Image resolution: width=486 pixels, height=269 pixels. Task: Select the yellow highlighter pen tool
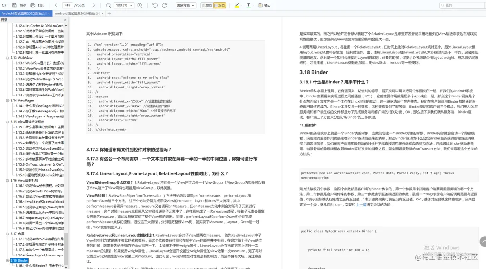(237, 5)
